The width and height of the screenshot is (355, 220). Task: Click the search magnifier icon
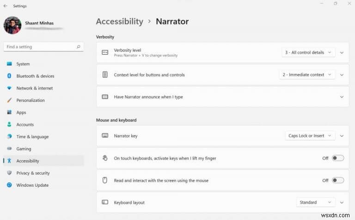click(79, 47)
